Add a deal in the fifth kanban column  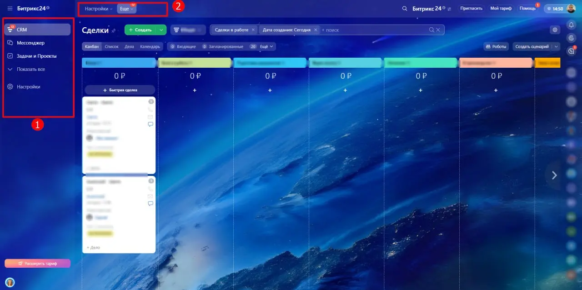421,90
